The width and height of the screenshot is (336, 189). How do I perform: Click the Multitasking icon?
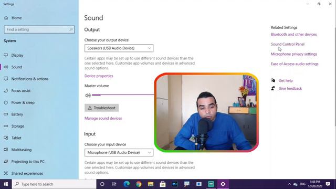tap(6, 150)
